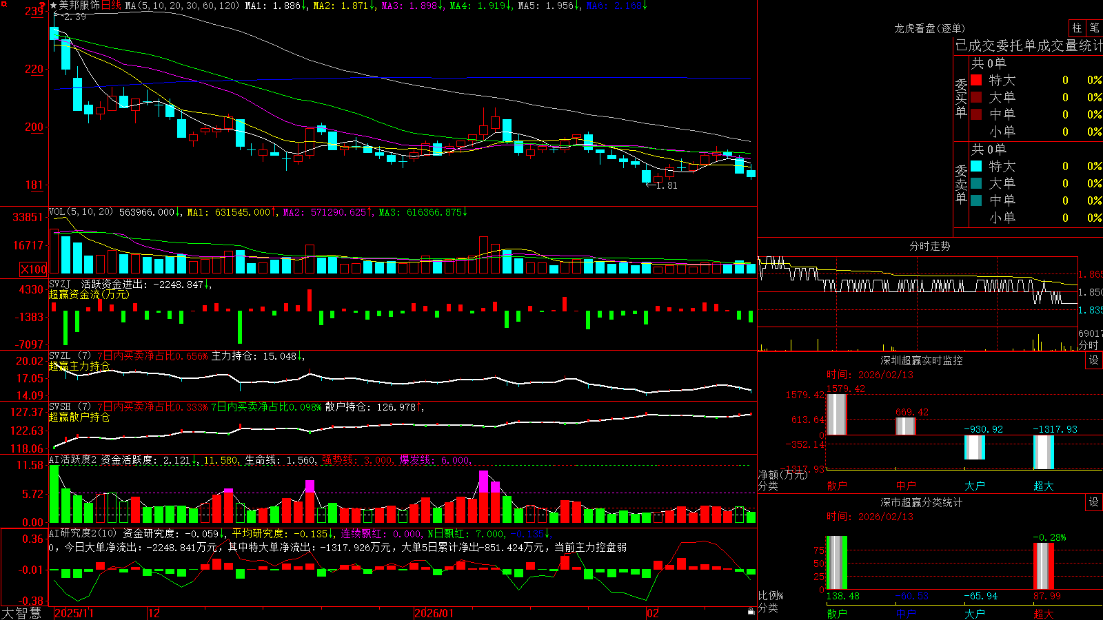This screenshot has height=620, width=1103.
Task: Click the 中户 label in 深圳超赢实时监控
Action: click(x=905, y=486)
